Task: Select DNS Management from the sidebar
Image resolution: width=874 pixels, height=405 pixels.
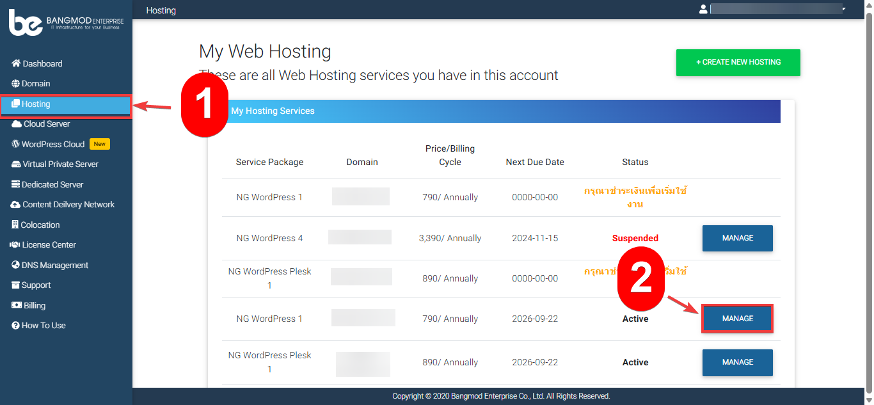Action: click(55, 265)
